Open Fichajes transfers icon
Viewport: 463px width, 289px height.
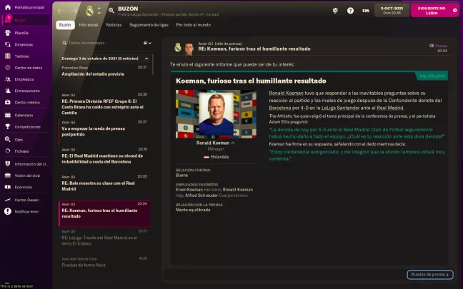tap(8, 151)
